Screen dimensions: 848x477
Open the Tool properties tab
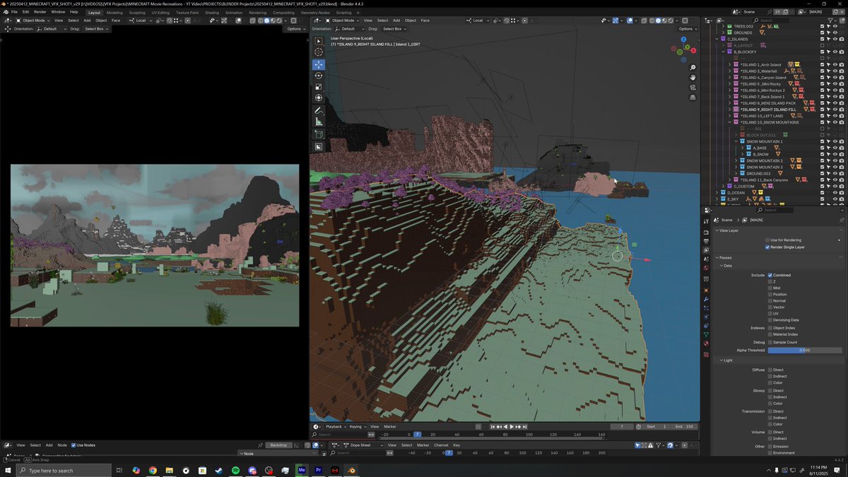[706, 221]
